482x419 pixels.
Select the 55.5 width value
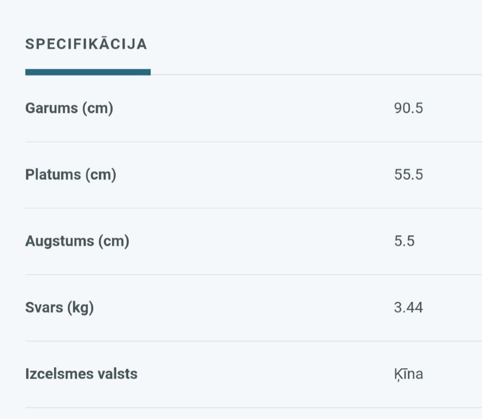click(408, 175)
